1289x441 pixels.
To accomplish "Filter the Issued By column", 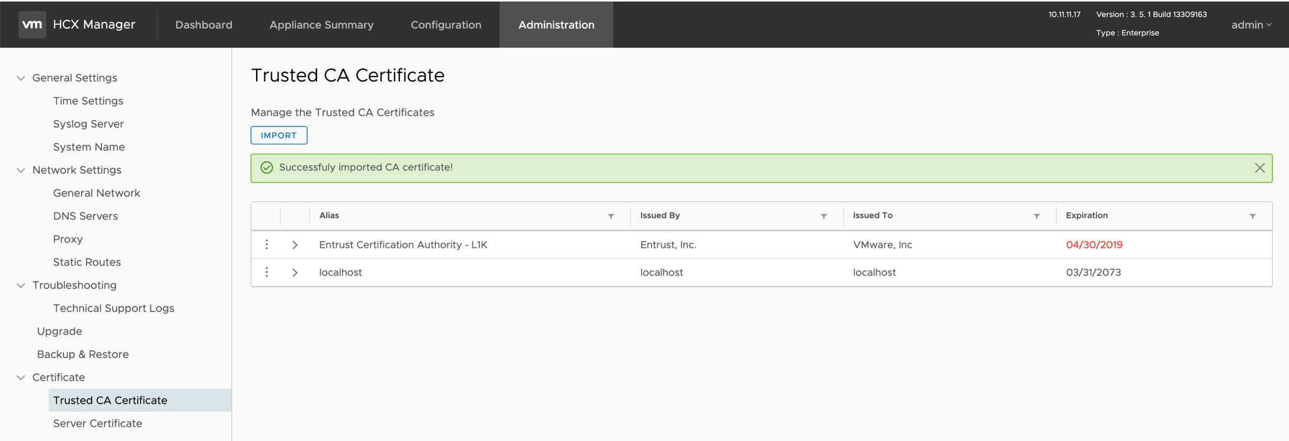I will click(x=824, y=216).
